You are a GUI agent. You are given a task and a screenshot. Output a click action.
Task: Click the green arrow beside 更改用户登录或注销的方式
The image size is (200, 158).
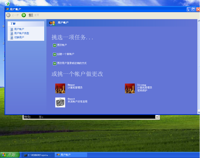(55, 64)
